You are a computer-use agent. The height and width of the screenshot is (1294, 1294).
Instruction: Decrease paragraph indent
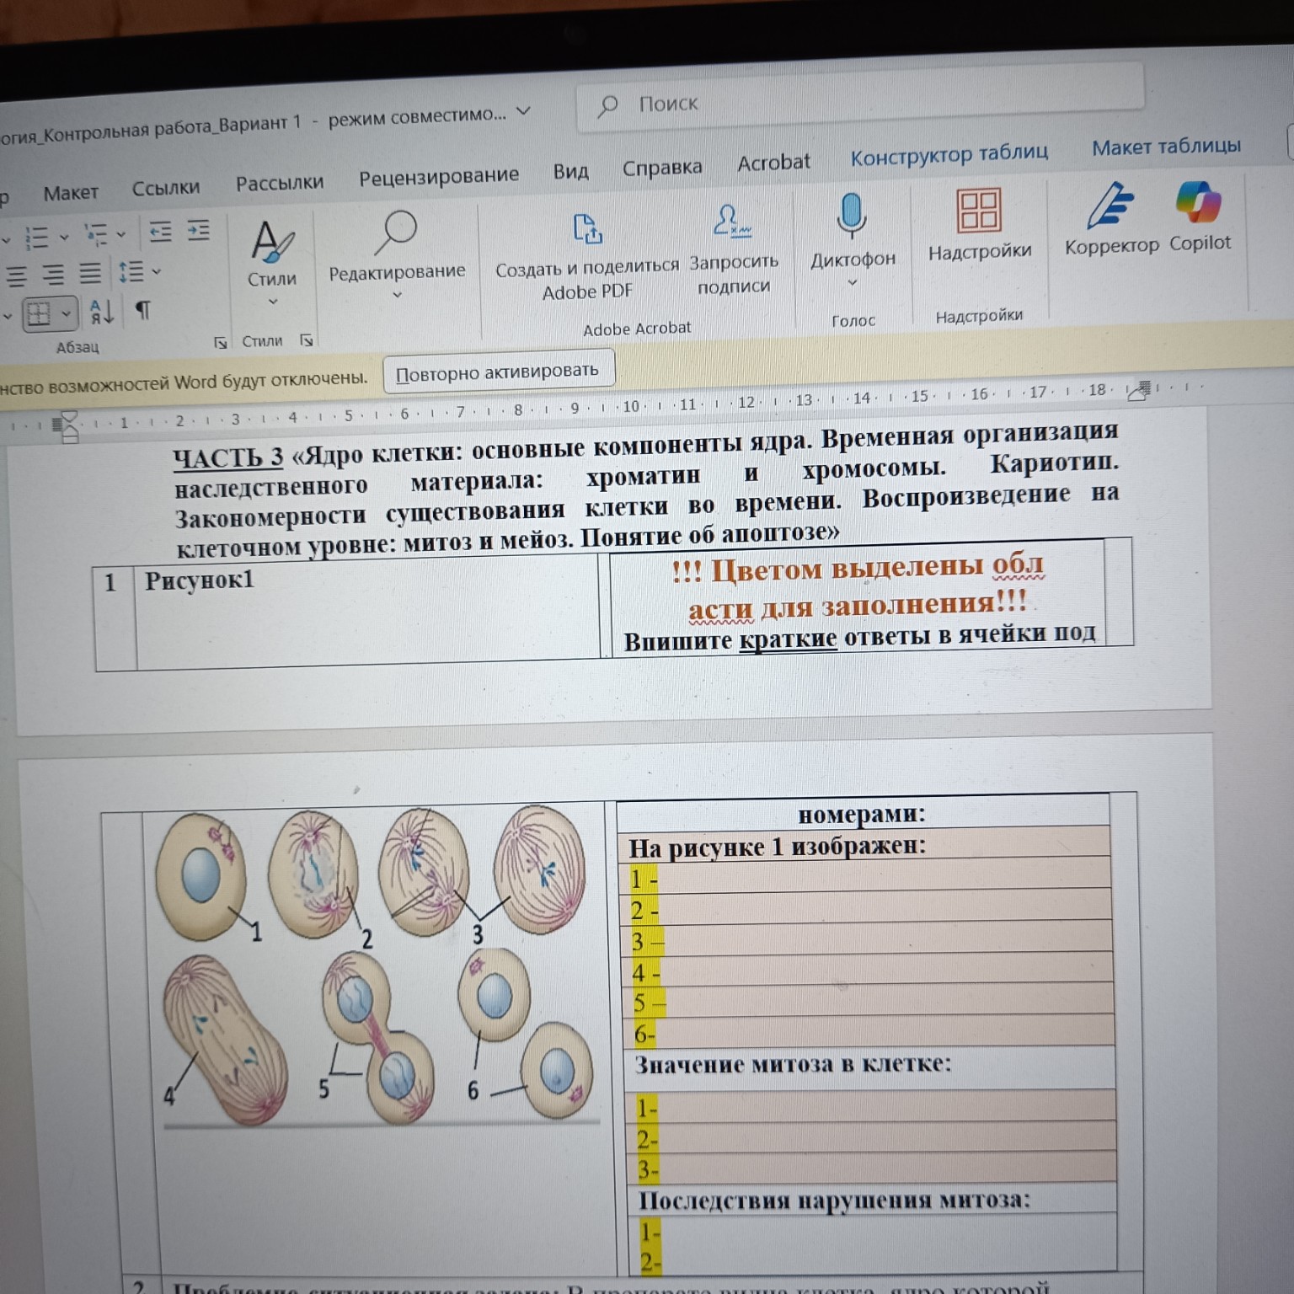(160, 232)
